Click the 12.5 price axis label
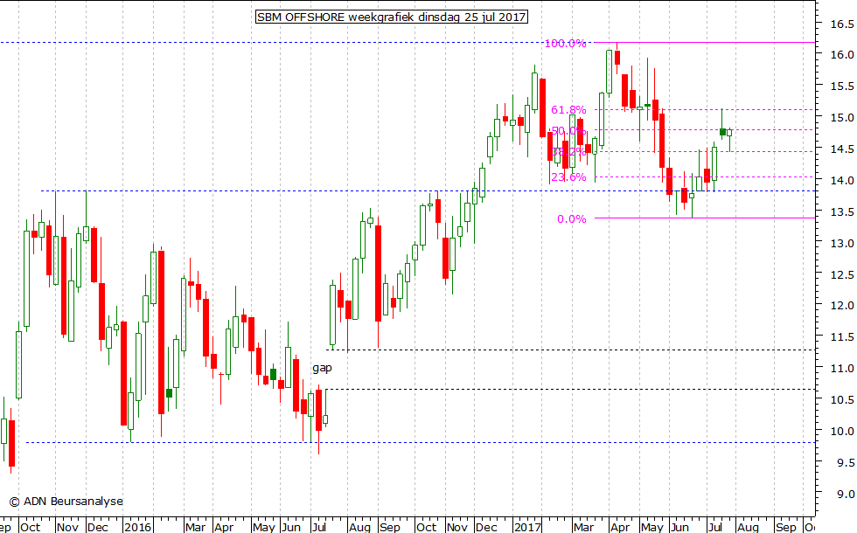 coord(841,274)
